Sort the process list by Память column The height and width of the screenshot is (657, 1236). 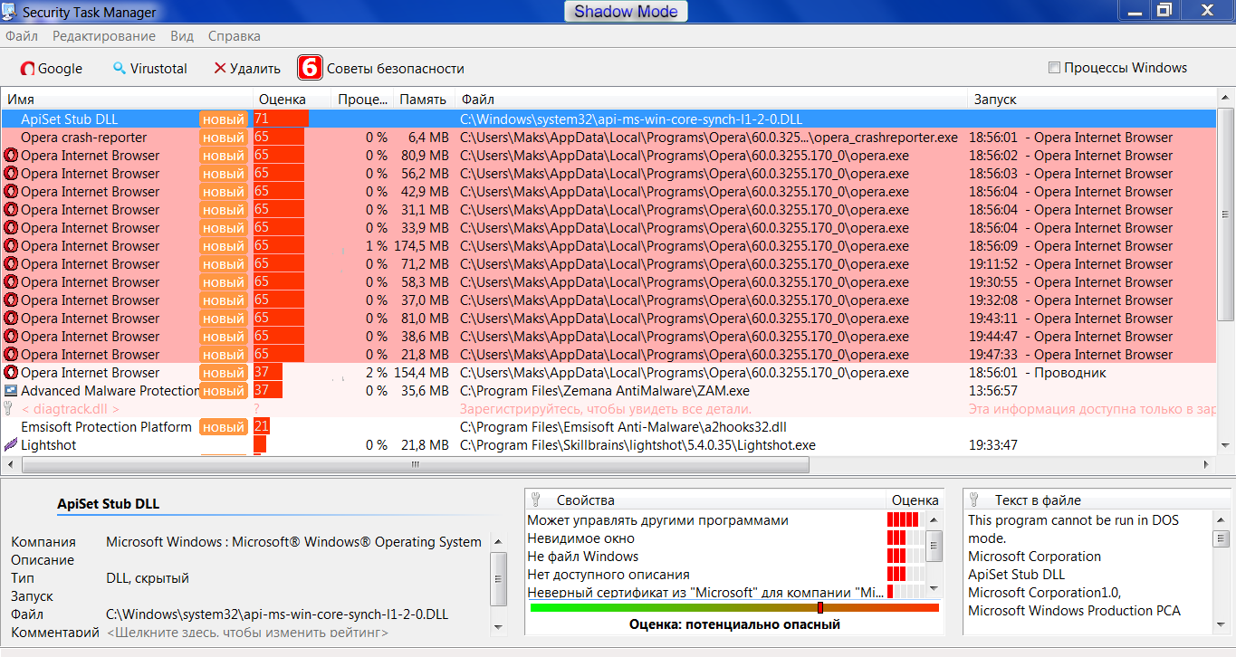(x=424, y=100)
